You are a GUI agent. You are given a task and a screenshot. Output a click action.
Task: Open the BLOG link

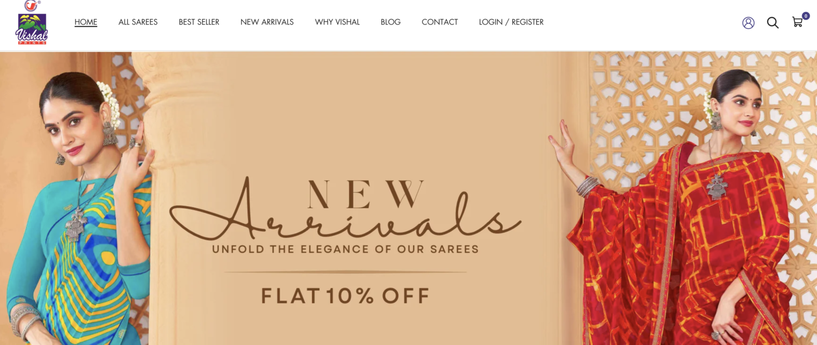391,22
